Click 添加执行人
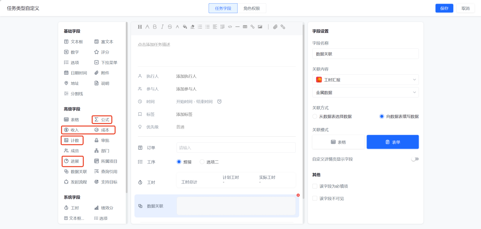This screenshot has width=481, height=229. (186, 76)
